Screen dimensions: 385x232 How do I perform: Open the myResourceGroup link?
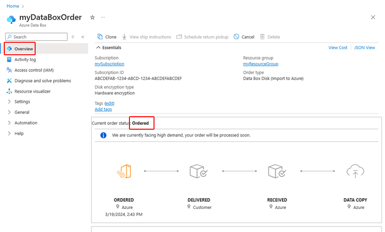(x=261, y=64)
